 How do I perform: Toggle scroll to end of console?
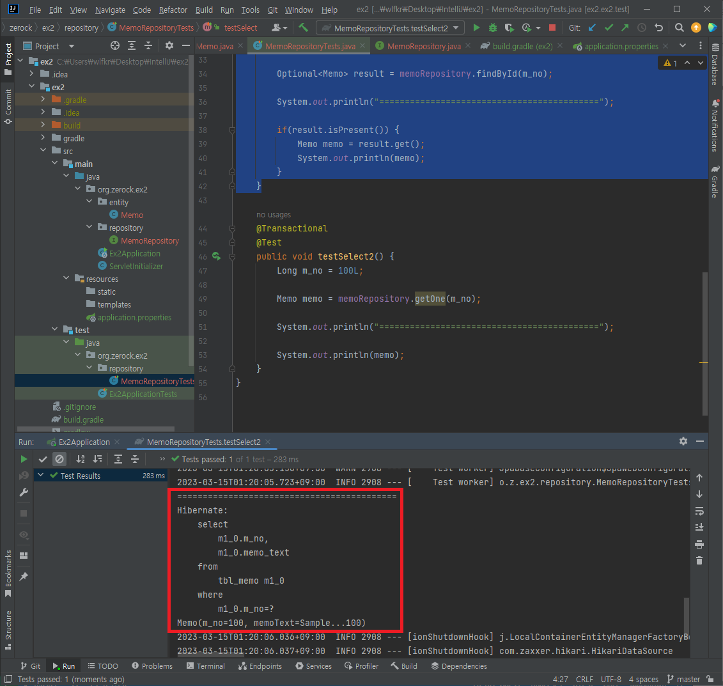click(699, 527)
